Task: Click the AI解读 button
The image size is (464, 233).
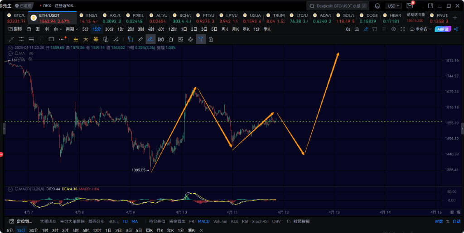Action: coord(443,29)
